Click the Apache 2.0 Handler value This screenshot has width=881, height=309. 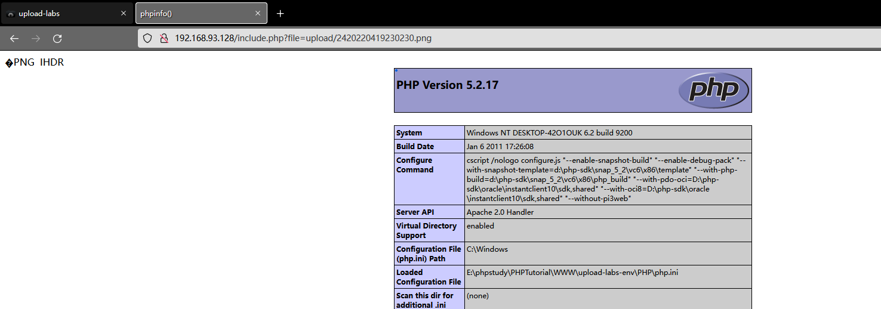pos(500,212)
